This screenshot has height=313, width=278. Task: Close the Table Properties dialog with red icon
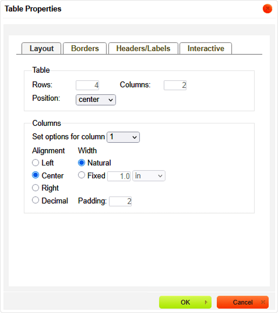coord(267,9)
